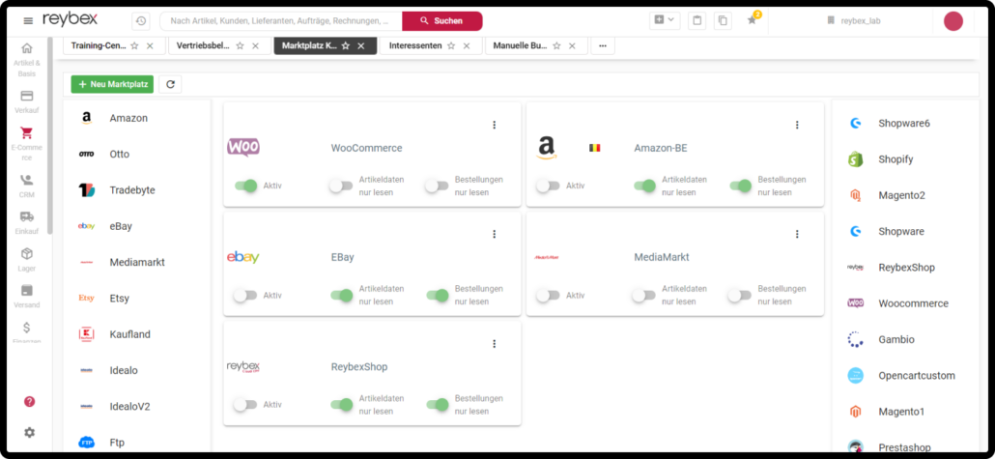Screen dimensions: 995x459
Task: Click the Neu Marktplatz button
Action: [x=112, y=84]
